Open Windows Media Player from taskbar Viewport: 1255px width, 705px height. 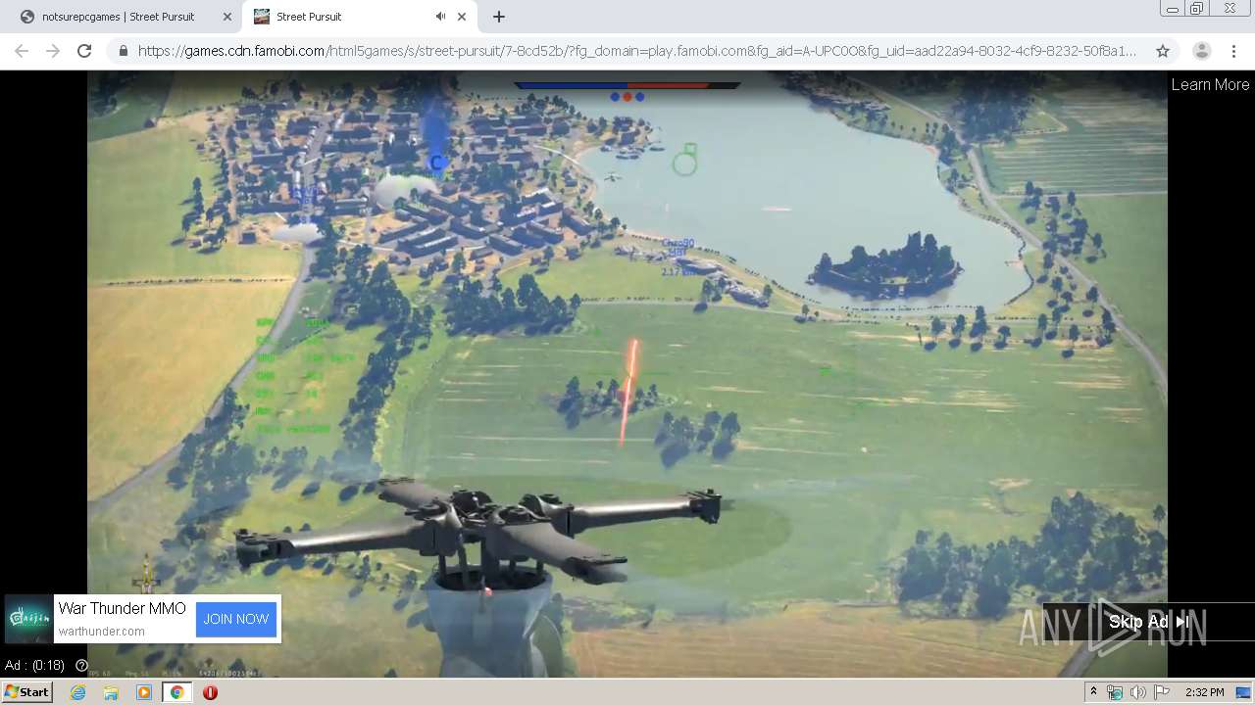coord(144,692)
